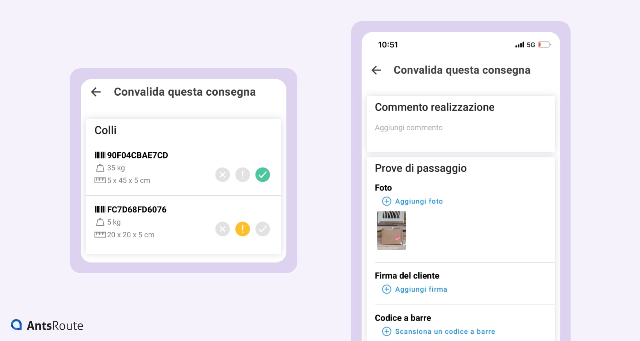
Task: Type in the Aggiungi commento field
Action: pyautogui.click(x=409, y=128)
